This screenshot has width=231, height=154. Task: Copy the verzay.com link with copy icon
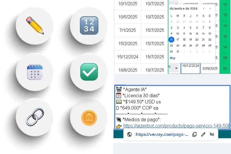pos(195,134)
